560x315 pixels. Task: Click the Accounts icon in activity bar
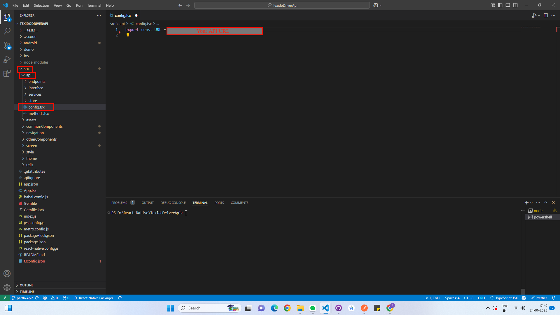[7, 274]
